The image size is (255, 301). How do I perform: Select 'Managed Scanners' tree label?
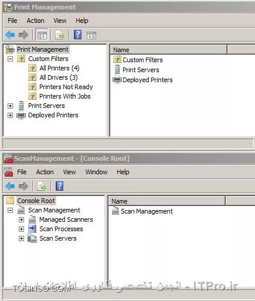(66, 219)
